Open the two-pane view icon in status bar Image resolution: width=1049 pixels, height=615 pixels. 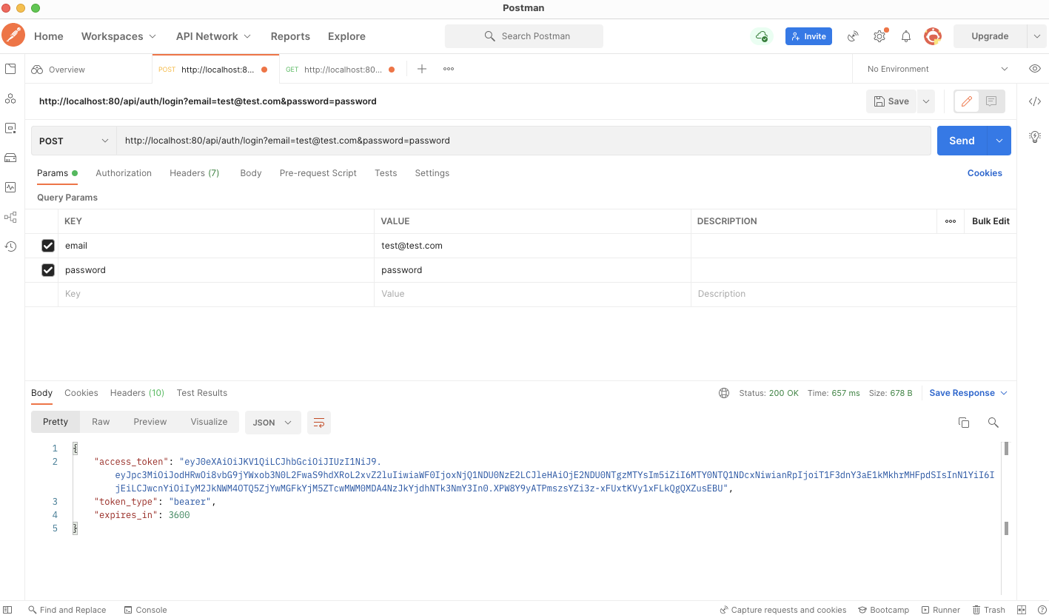1022,610
